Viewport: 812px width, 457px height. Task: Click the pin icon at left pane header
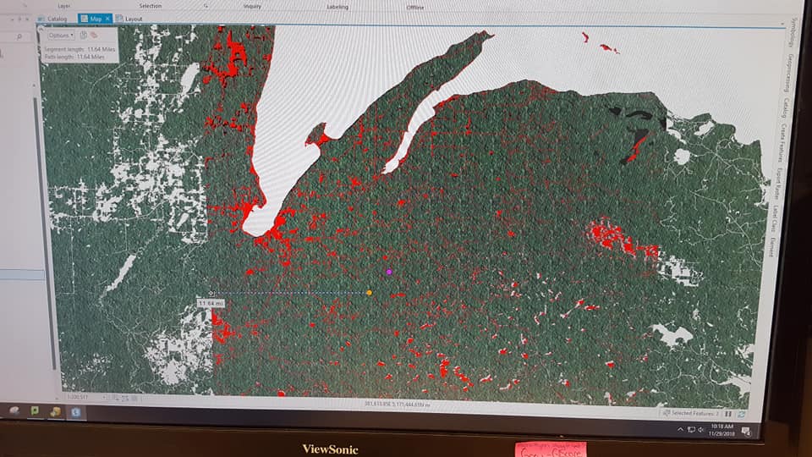click(x=19, y=19)
